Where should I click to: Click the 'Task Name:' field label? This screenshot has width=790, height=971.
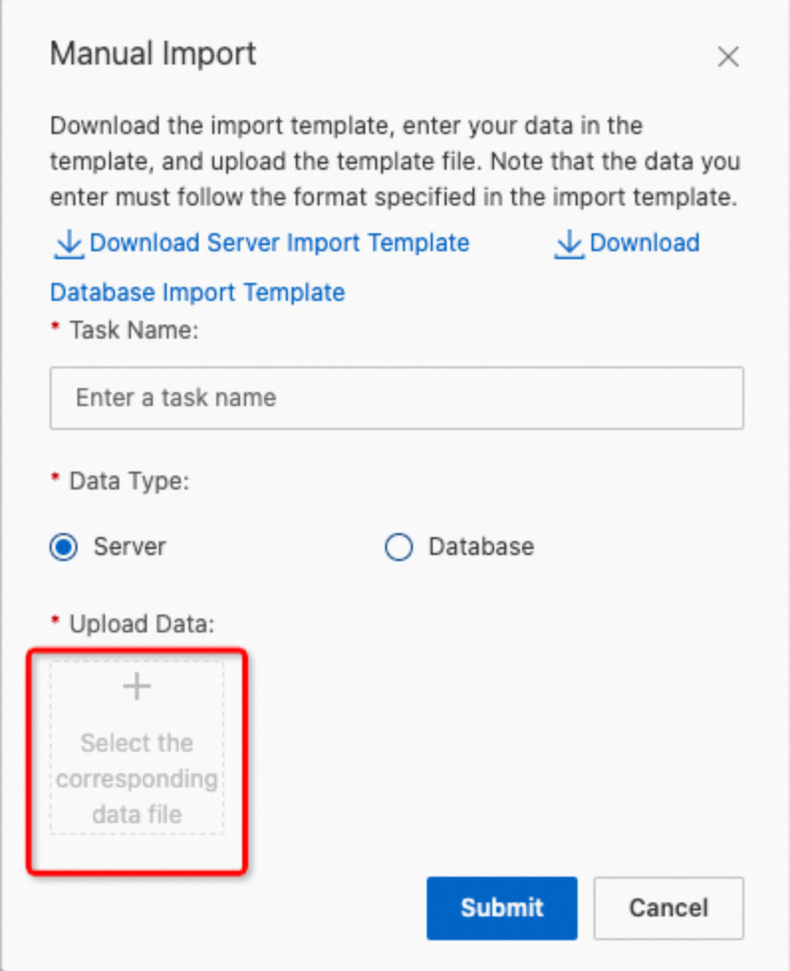134,331
